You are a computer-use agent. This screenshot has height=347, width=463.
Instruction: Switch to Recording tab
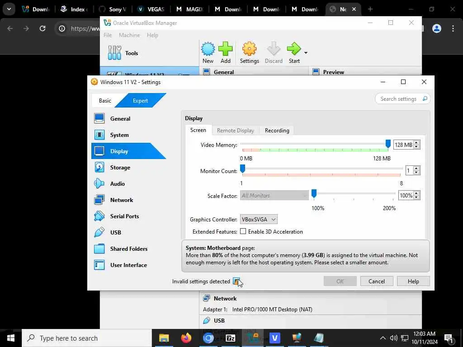277,131
